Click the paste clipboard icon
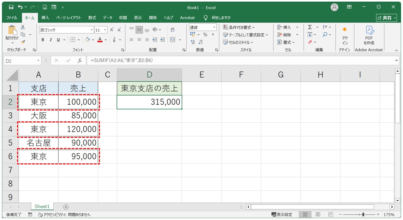This screenshot has height=220, width=403. click(12, 30)
